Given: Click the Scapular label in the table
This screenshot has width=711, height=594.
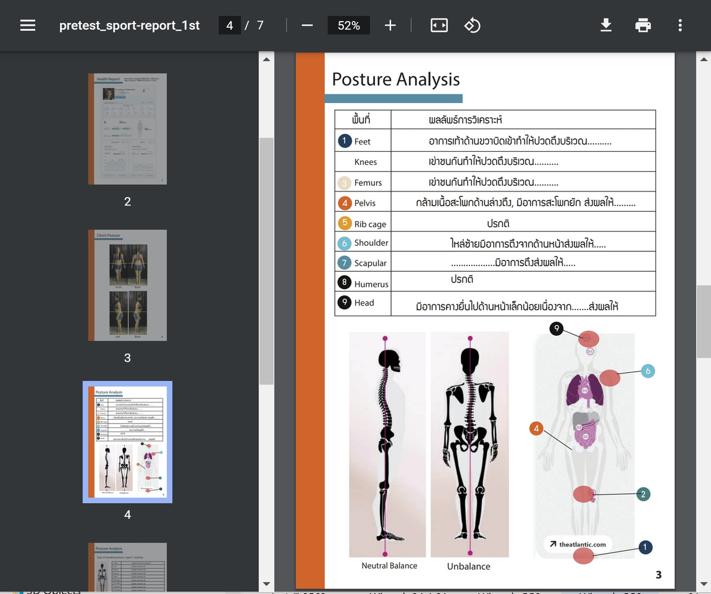Looking at the screenshot, I should tap(370, 263).
